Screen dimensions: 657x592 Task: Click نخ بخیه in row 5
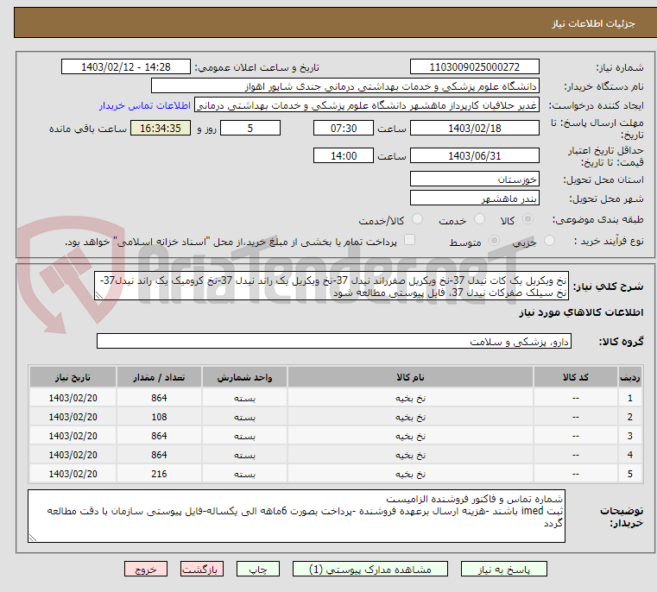pyautogui.click(x=410, y=474)
